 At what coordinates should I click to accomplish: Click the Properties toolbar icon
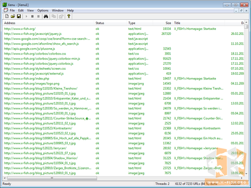61,16
